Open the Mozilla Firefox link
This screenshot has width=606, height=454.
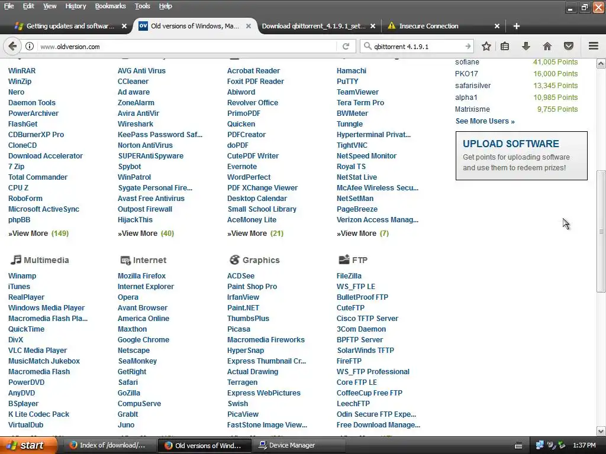[x=141, y=275]
